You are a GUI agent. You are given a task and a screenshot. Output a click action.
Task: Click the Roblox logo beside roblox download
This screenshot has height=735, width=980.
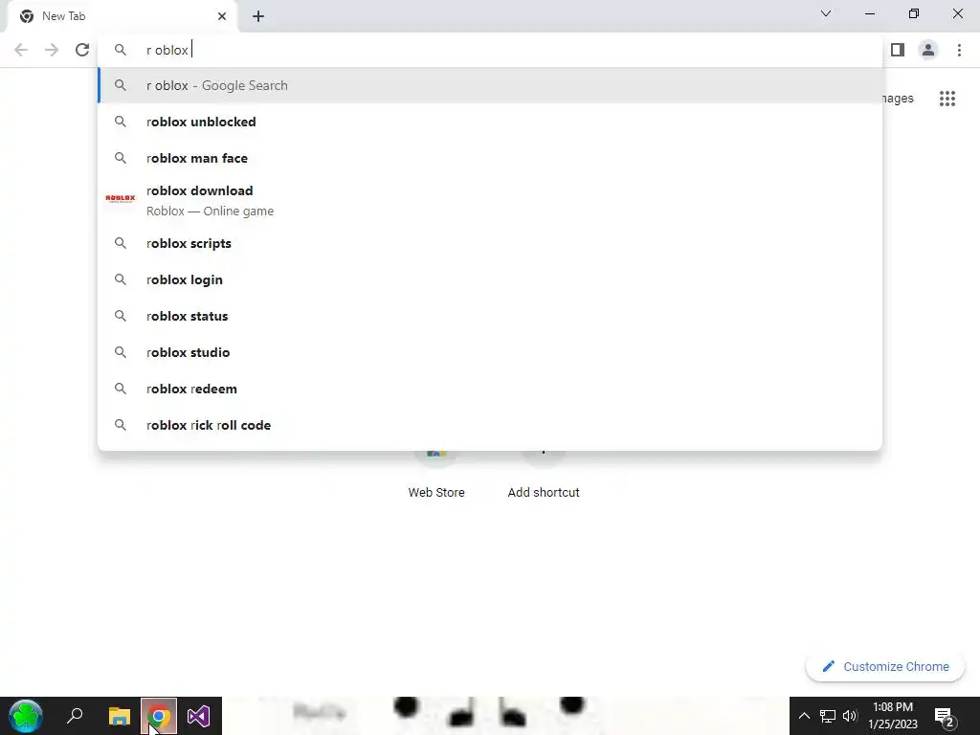[120, 199]
